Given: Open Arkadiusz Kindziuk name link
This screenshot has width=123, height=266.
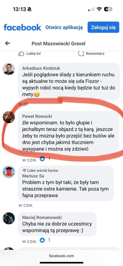Looking at the screenshot, I should pyautogui.click(x=41, y=68).
